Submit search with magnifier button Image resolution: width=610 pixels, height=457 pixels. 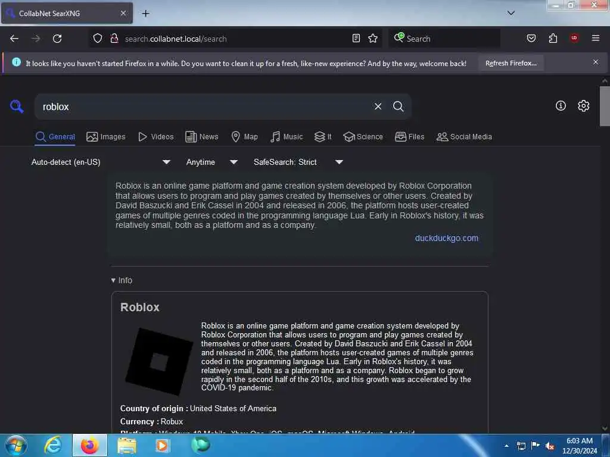point(398,107)
